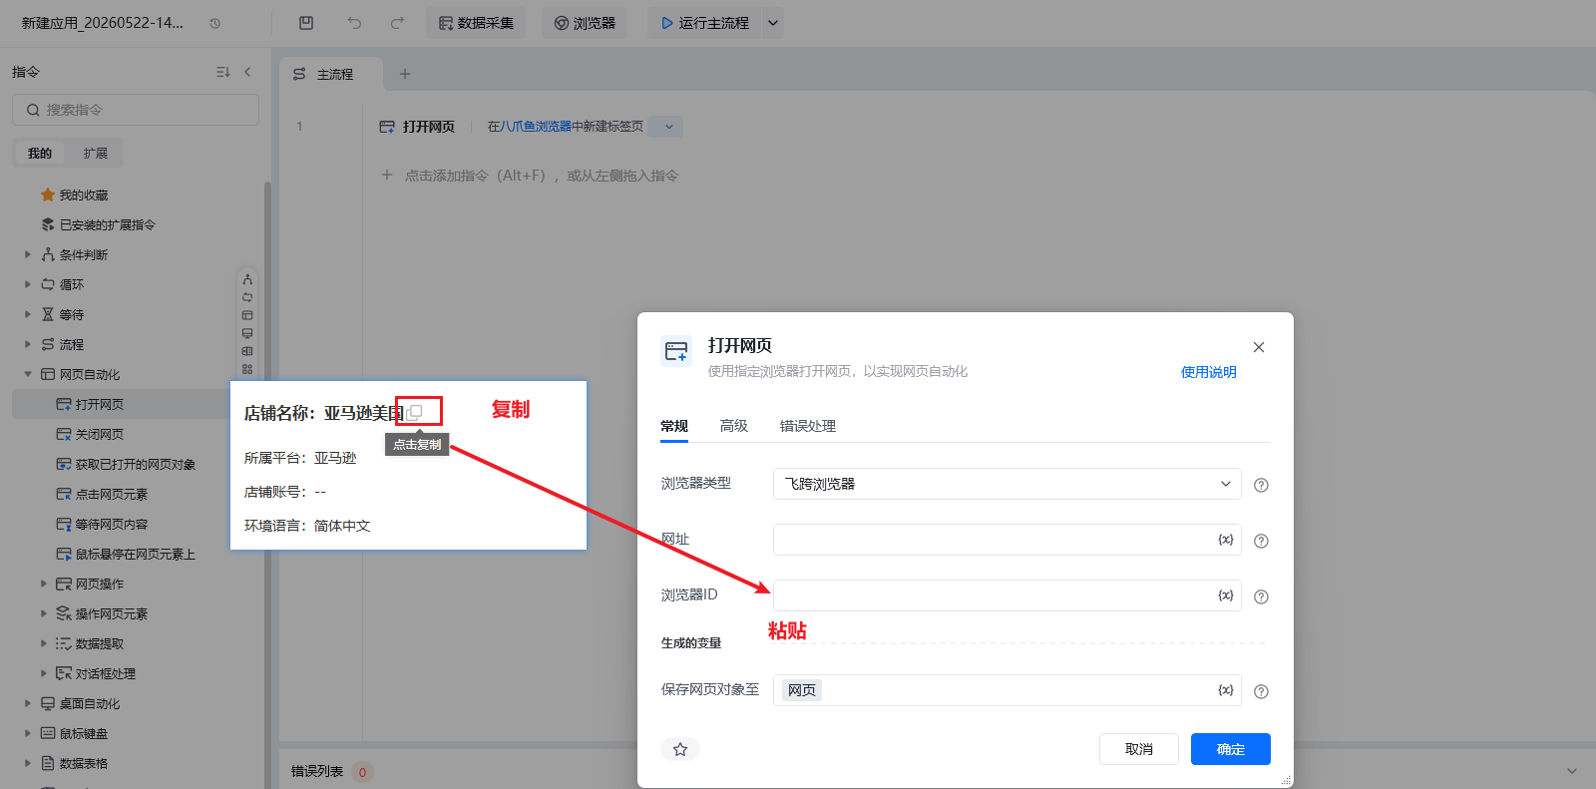Click the {x} variable icon in the 浏览器ID field
Screen dimensions: 1596x789
(1226, 595)
